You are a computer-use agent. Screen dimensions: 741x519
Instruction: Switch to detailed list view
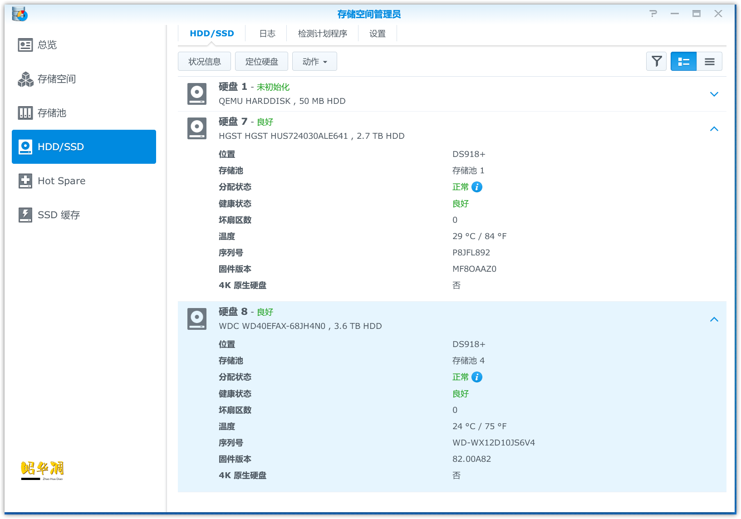683,61
